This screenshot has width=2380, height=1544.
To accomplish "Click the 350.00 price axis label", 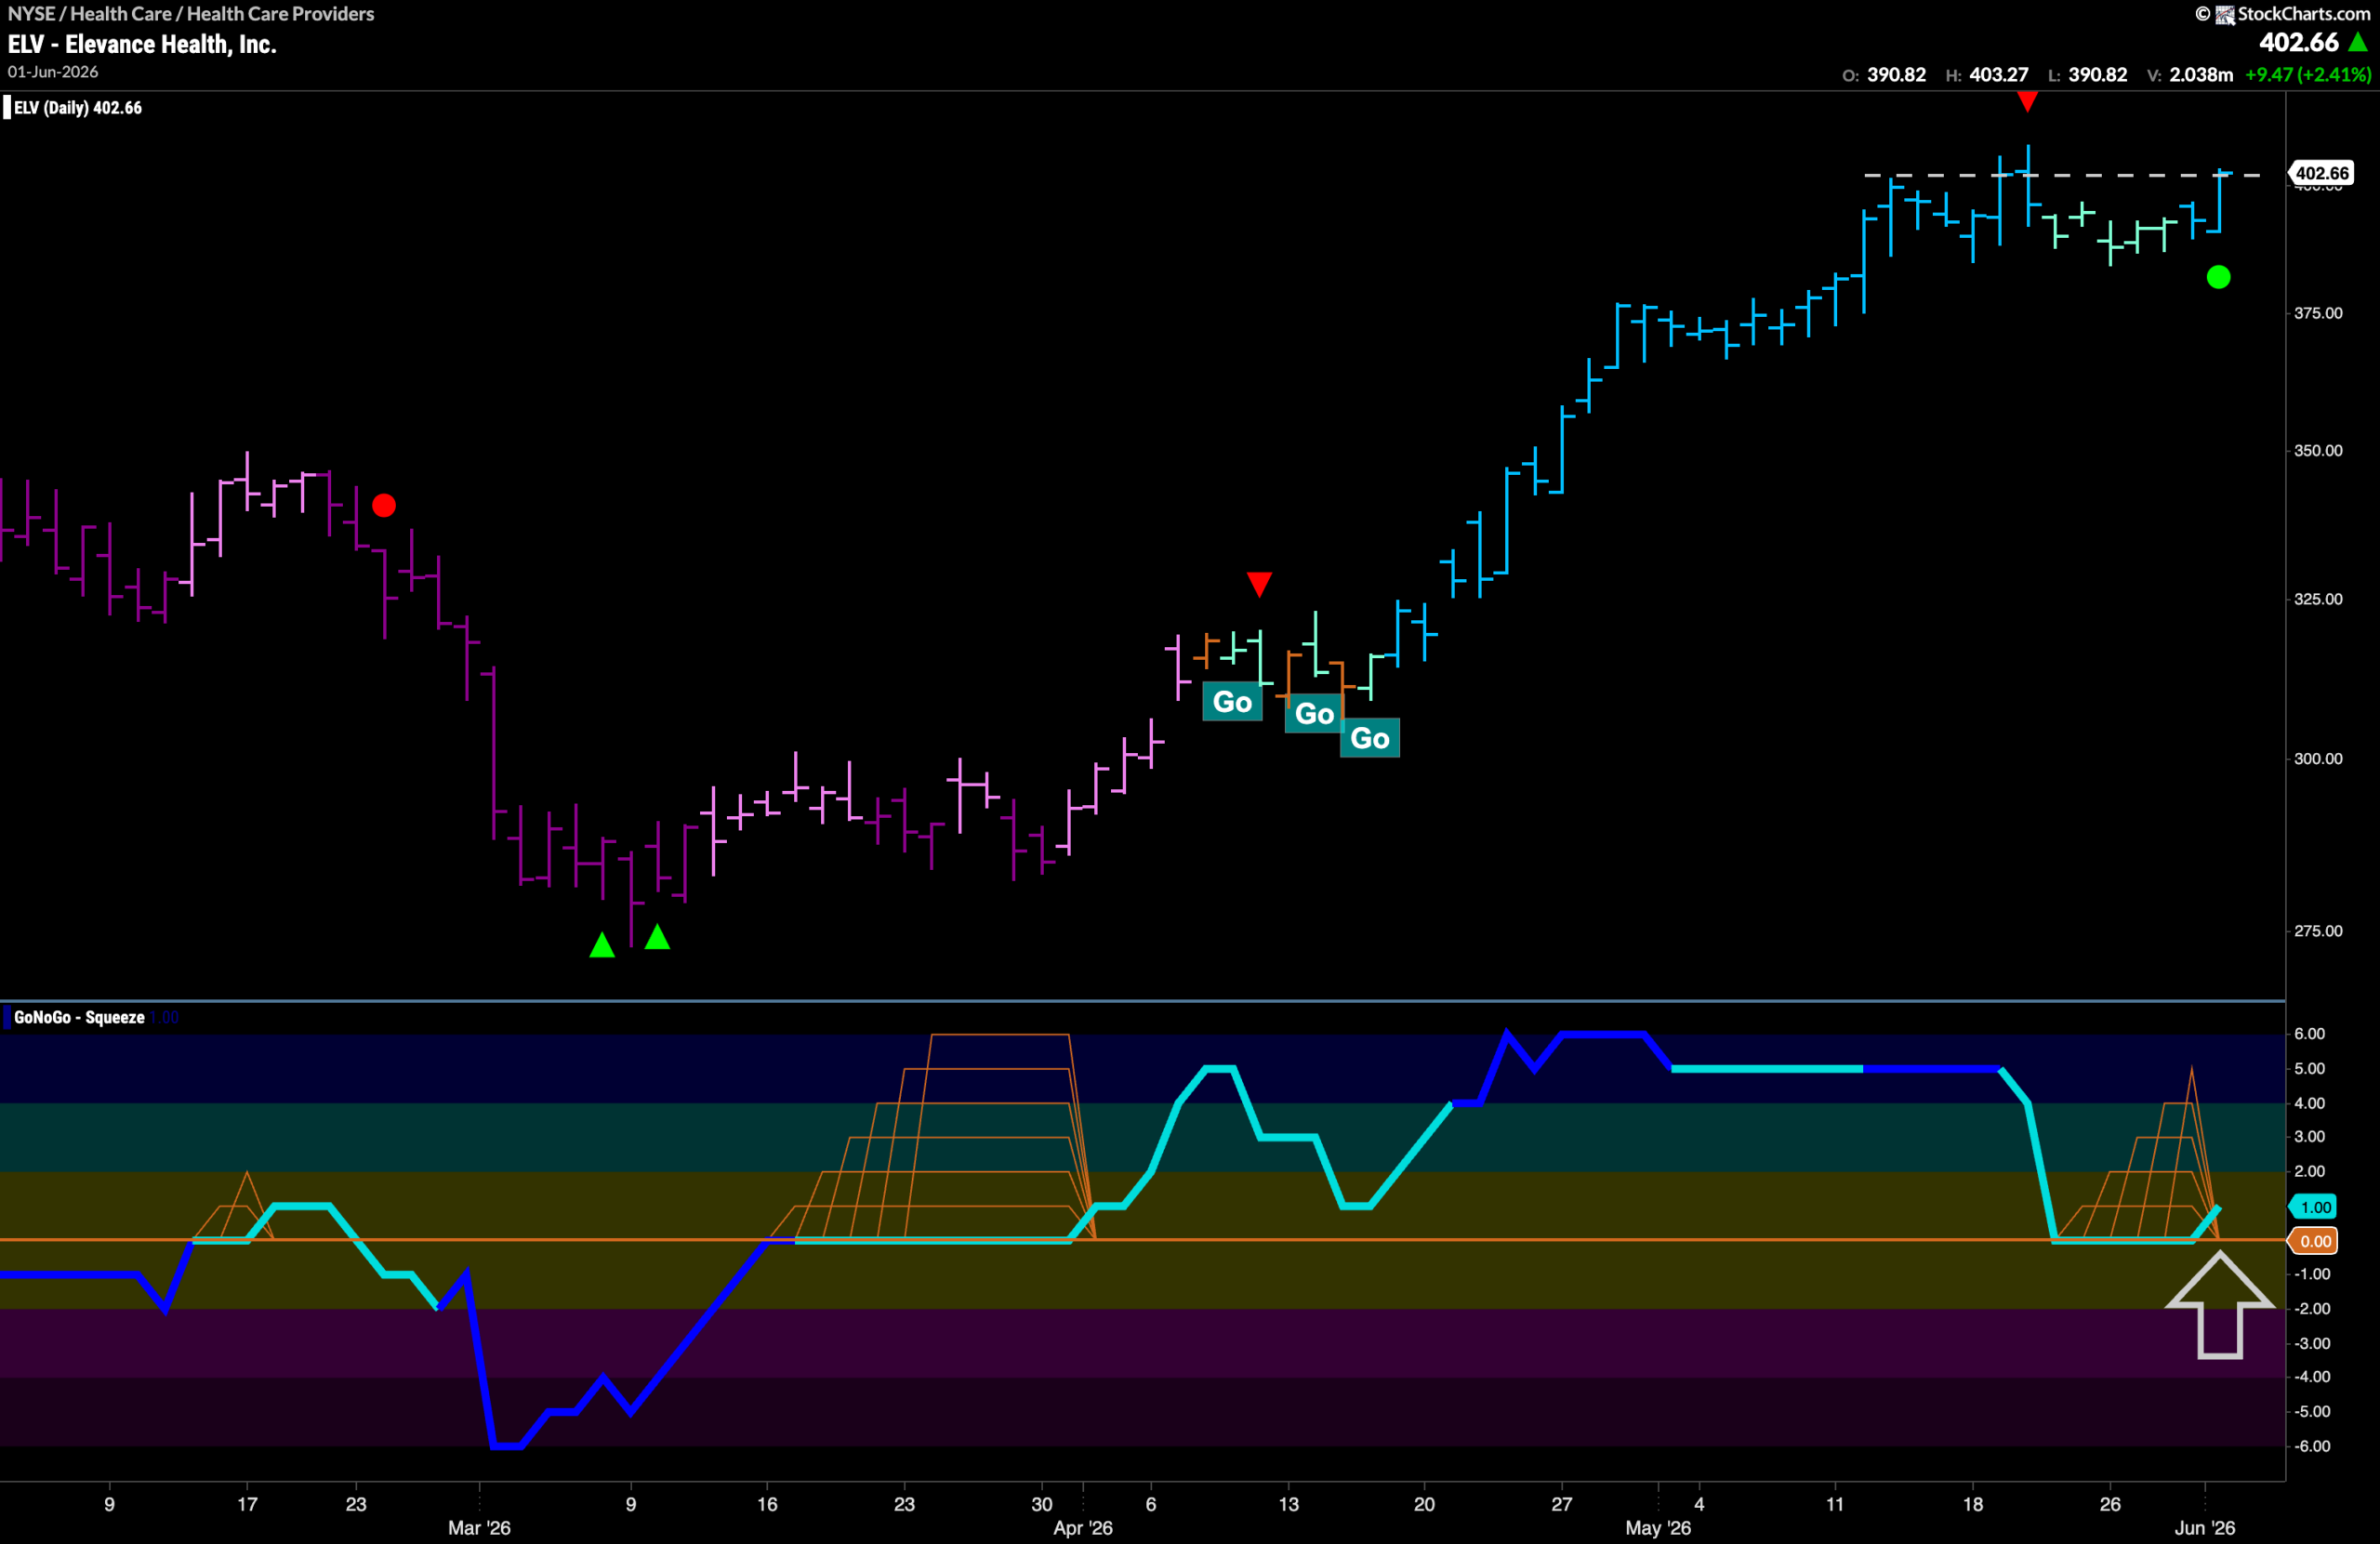I will tap(2318, 450).
